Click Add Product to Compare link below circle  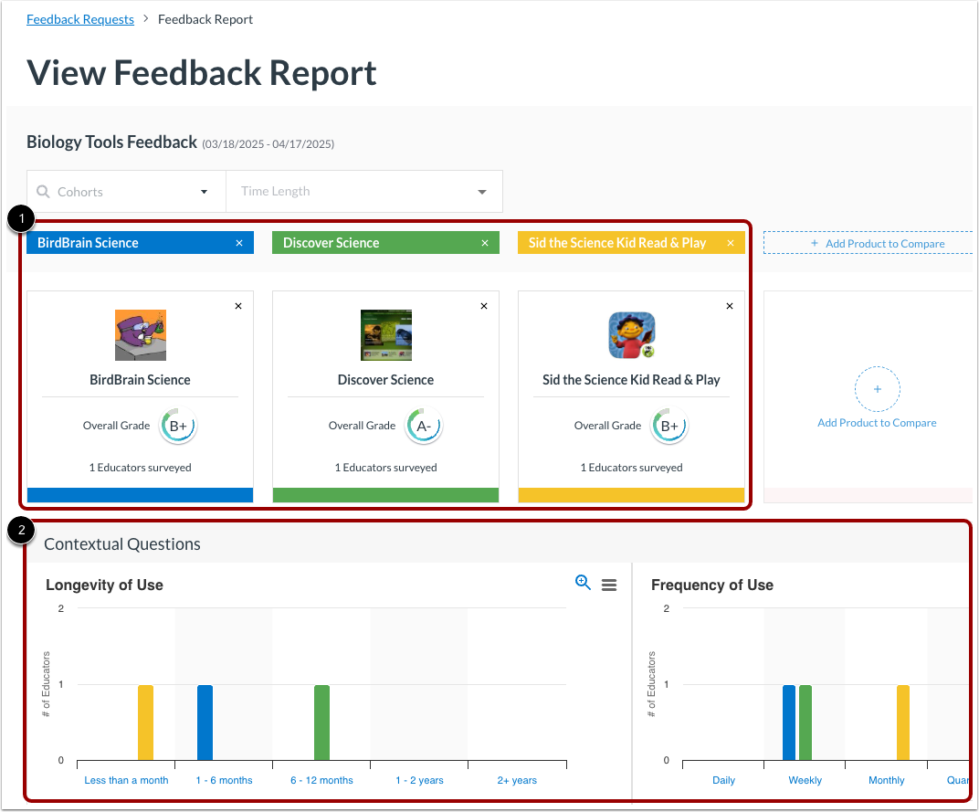click(878, 423)
